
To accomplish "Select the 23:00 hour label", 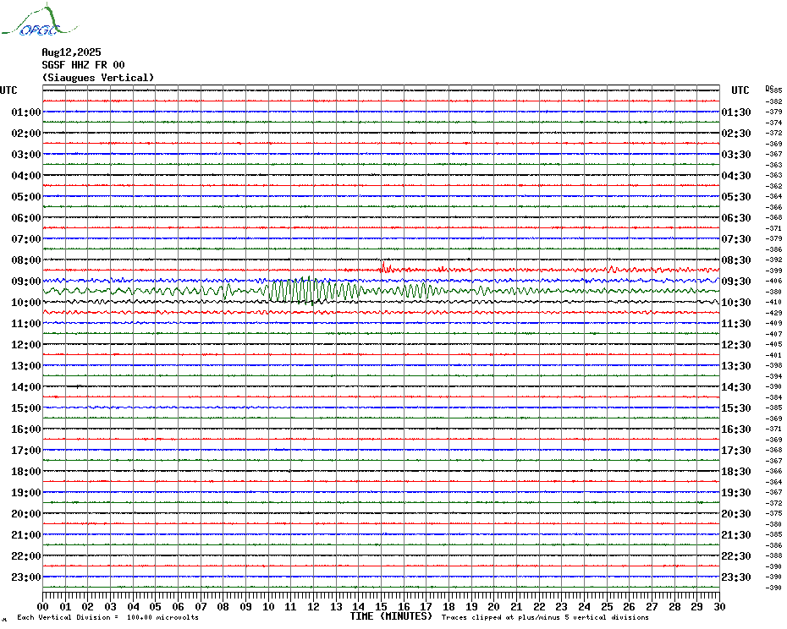I will 26,577.
